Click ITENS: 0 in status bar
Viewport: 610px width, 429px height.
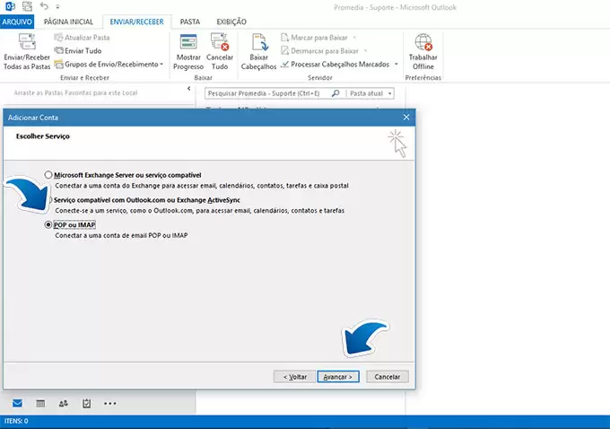(x=16, y=421)
